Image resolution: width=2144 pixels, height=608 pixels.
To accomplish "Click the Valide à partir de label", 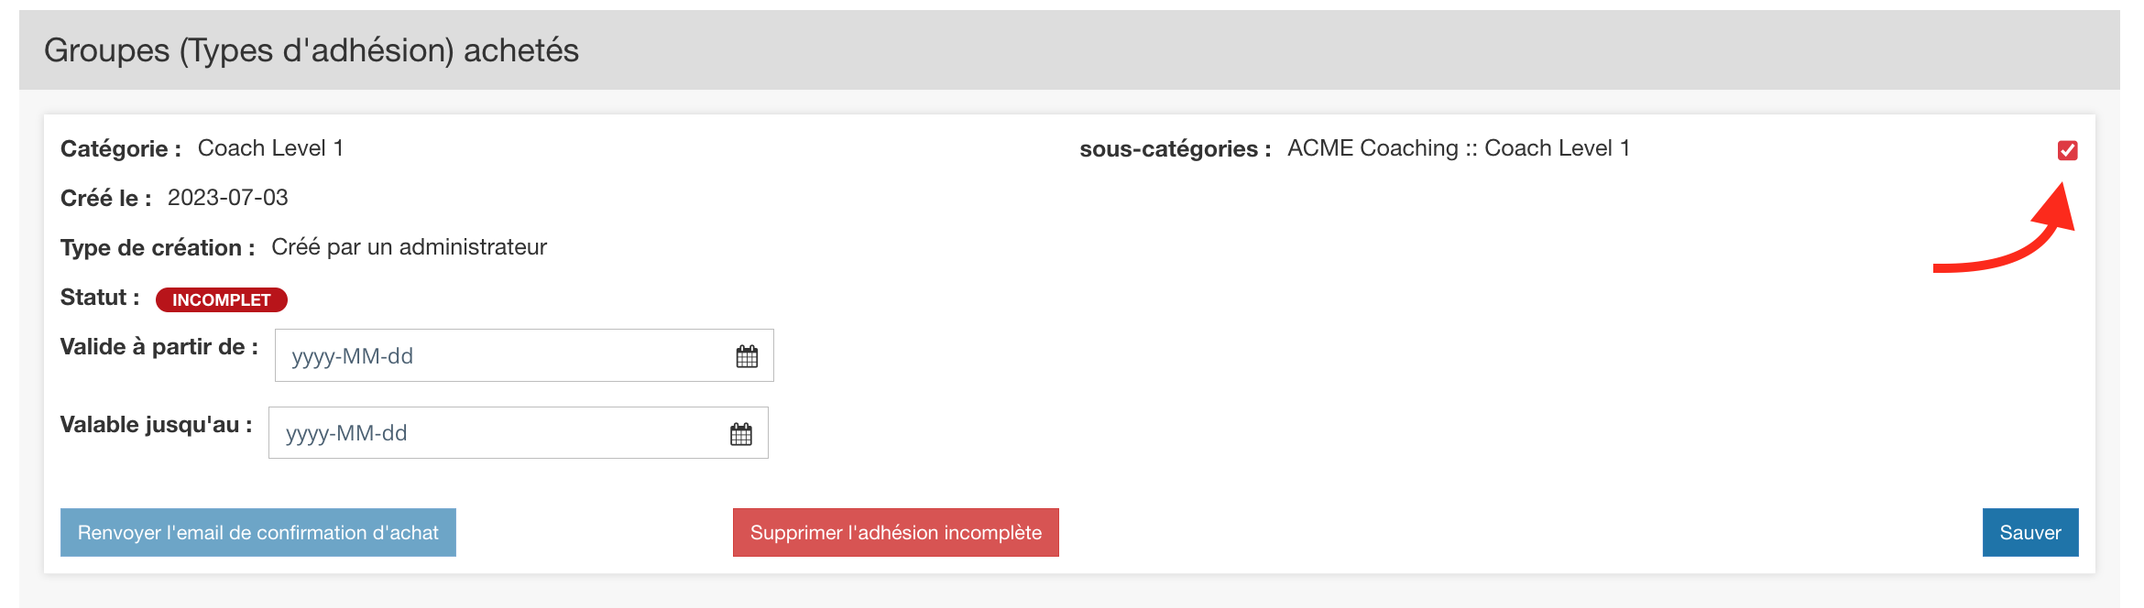I will click(159, 347).
